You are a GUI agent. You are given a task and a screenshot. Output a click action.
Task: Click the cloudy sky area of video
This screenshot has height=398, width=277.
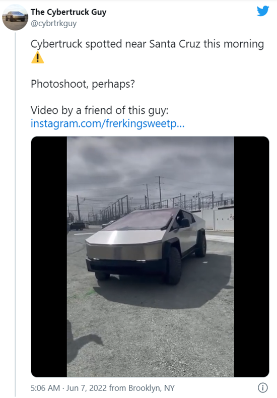tap(150, 162)
